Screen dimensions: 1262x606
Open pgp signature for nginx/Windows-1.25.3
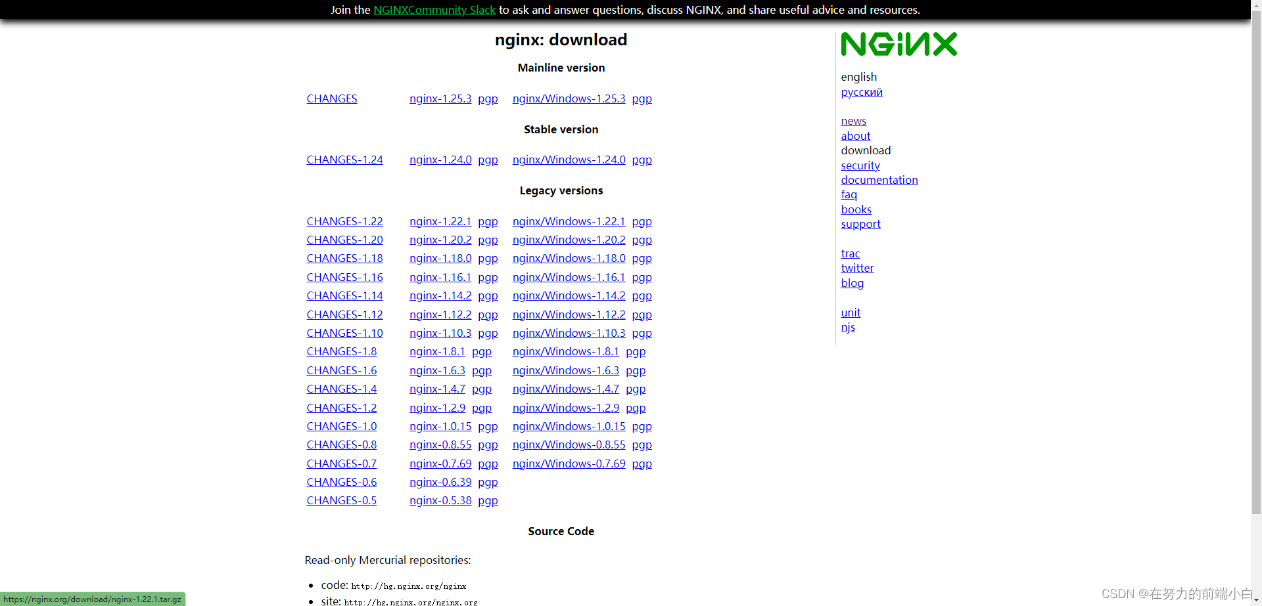[x=642, y=98]
